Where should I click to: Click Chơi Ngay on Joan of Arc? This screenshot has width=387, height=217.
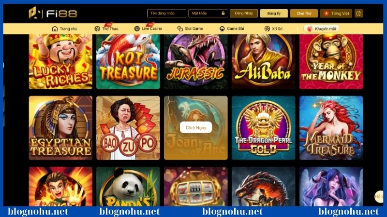coord(196,127)
